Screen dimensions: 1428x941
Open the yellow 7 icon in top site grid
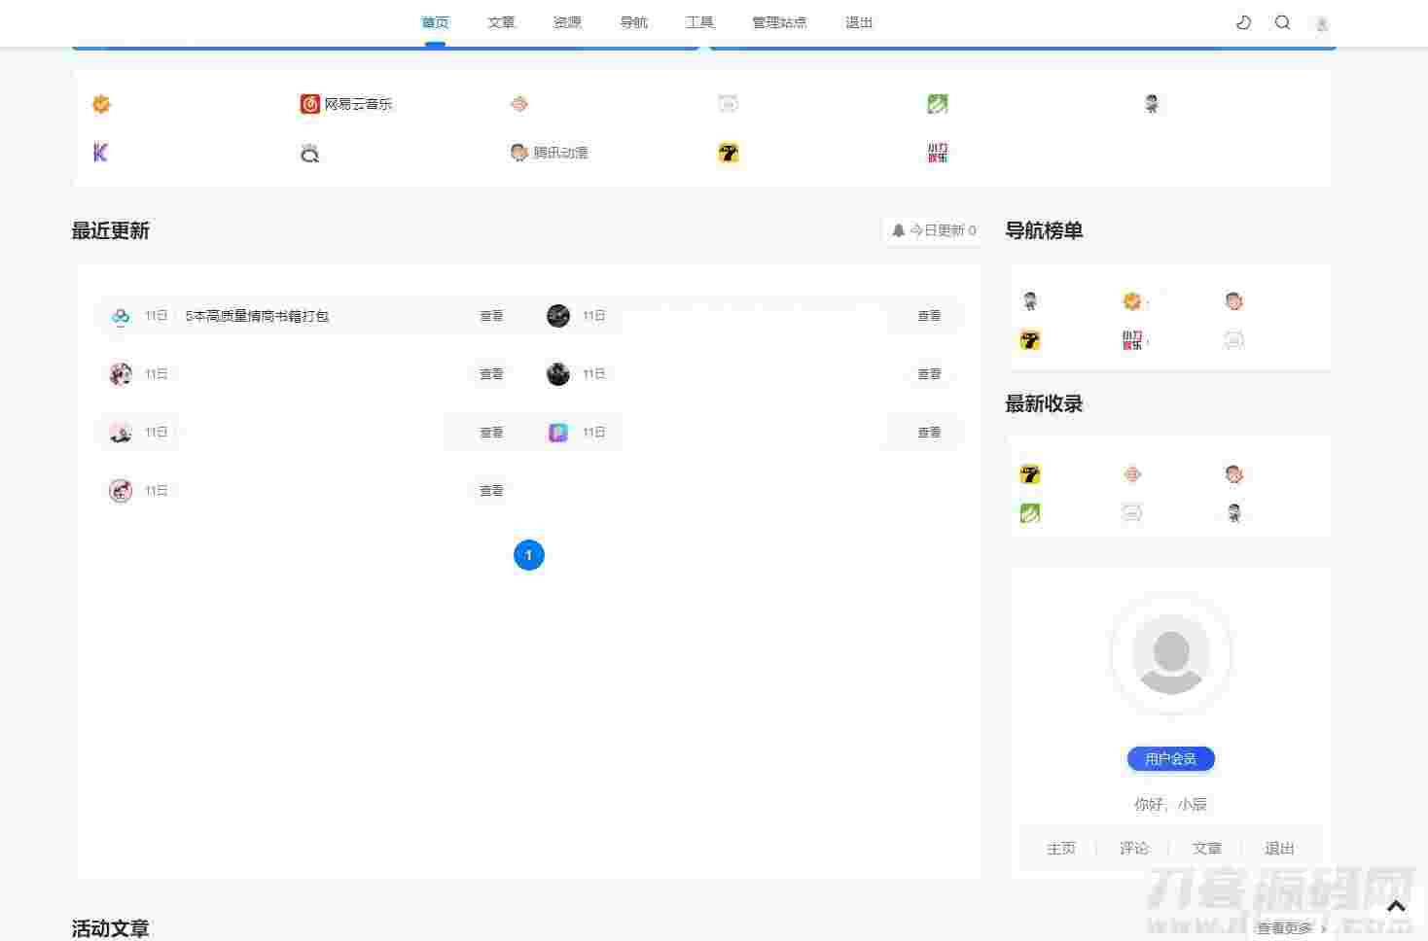729,153
